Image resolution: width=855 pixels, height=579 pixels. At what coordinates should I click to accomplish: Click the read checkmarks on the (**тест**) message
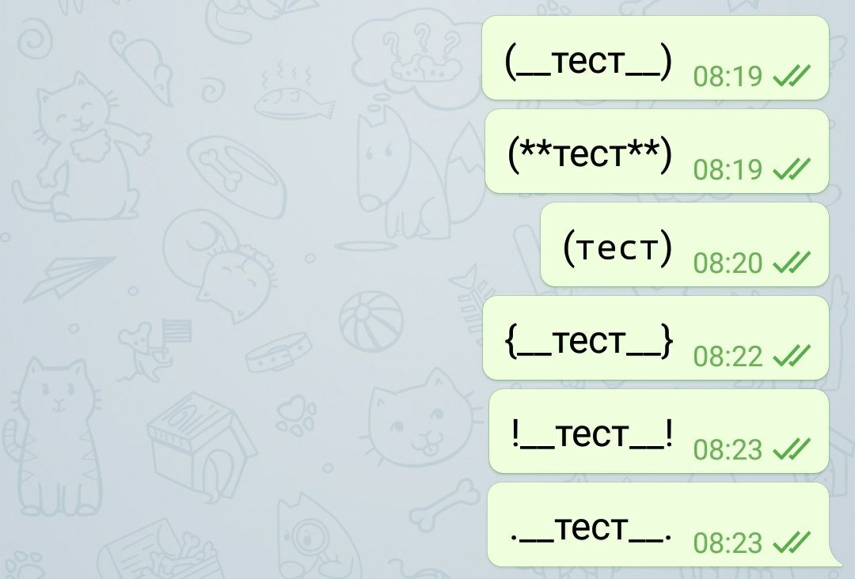(792, 168)
